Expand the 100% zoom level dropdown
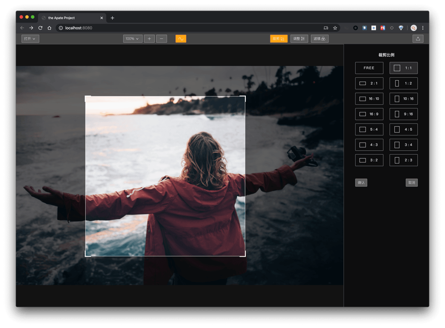445x328 pixels. (133, 39)
